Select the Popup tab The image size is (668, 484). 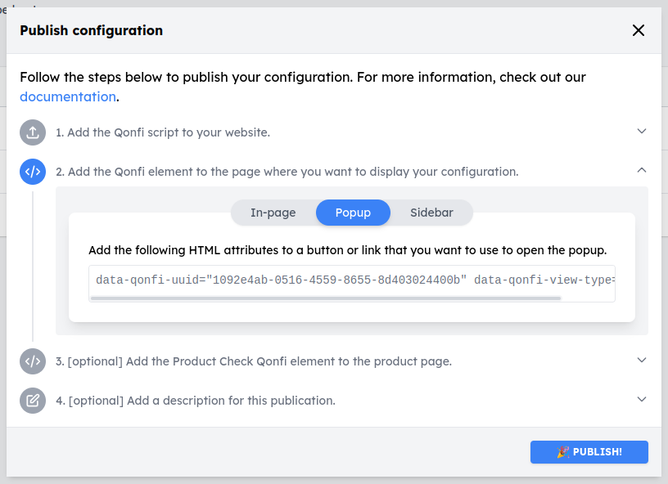click(x=353, y=213)
